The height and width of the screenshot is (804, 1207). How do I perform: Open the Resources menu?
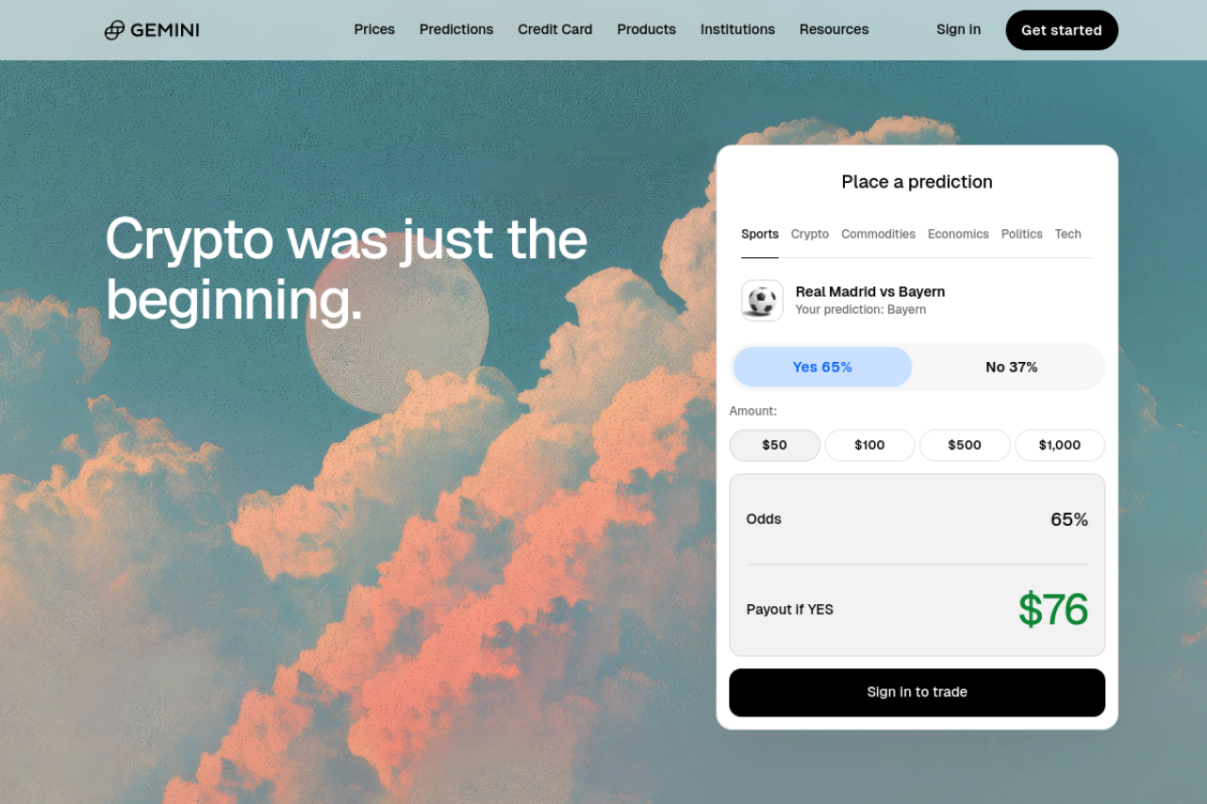coord(834,29)
